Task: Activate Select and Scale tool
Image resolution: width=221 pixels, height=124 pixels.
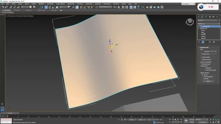Action: point(53,7)
